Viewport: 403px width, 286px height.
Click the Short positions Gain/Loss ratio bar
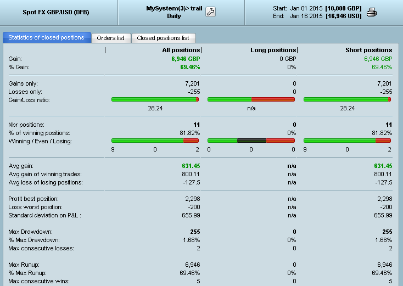347,99
